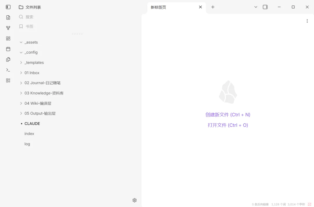Open the quick switcher file search icon
The width and height of the screenshot is (314, 207).
pyautogui.click(x=8, y=18)
